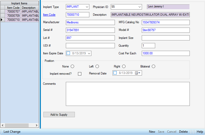Expand the Implant Type dropdown

tap(86, 7)
